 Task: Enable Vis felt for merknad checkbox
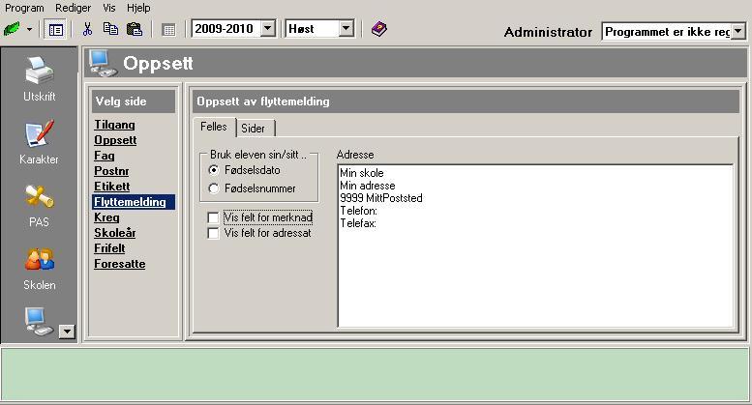point(214,218)
